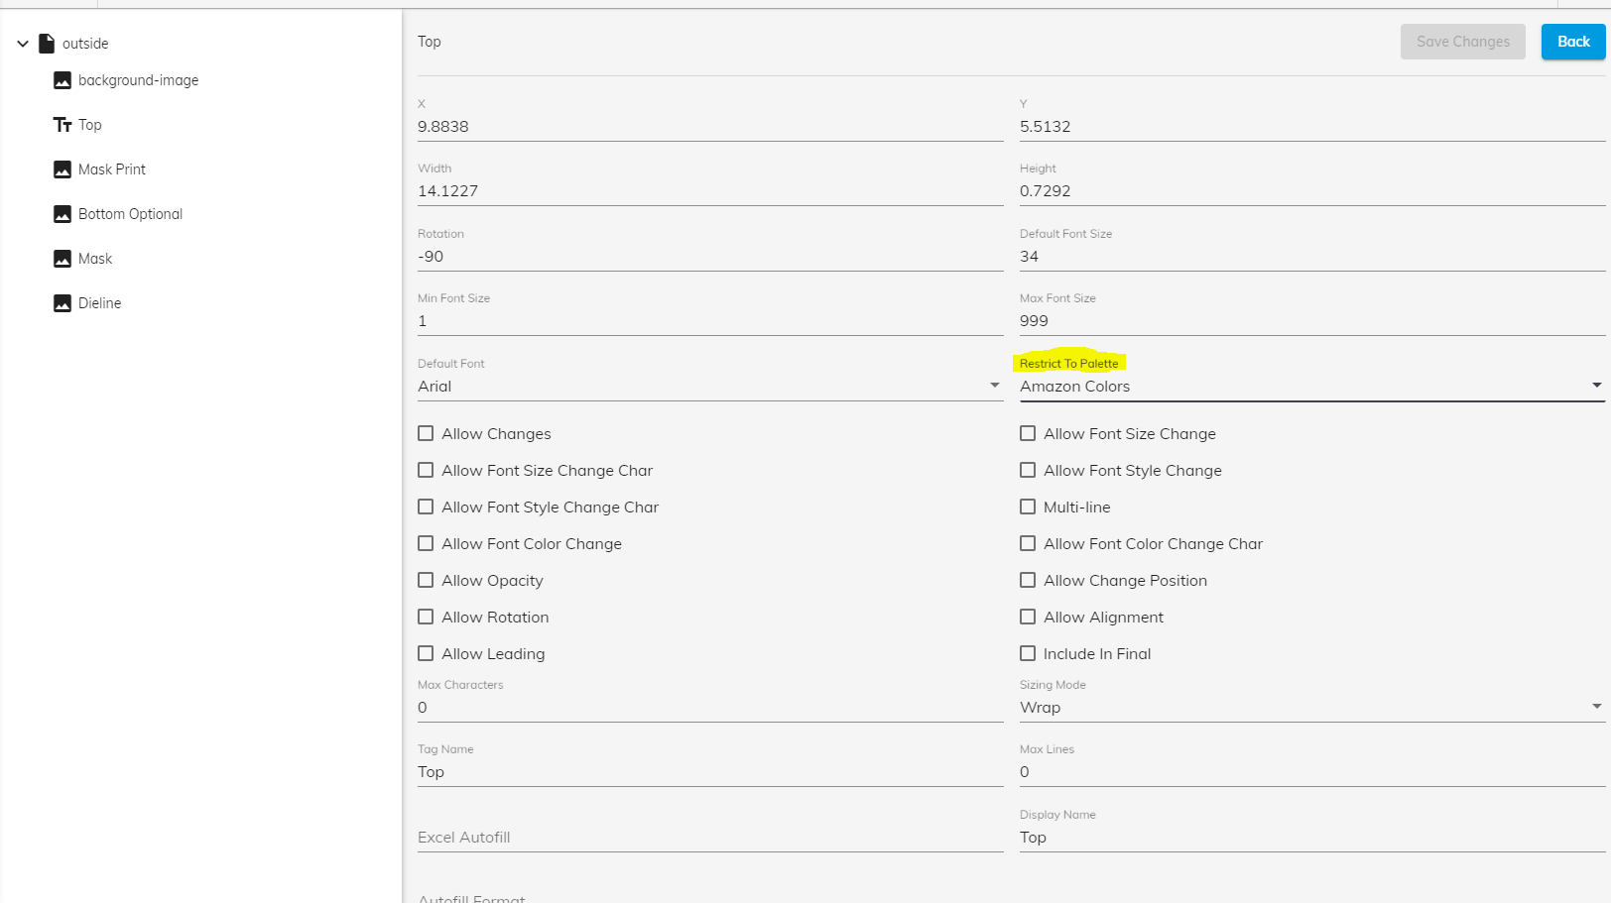Enable Allow Font Style Change Char checkbox
1611x903 pixels.
pyautogui.click(x=426, y=507)
